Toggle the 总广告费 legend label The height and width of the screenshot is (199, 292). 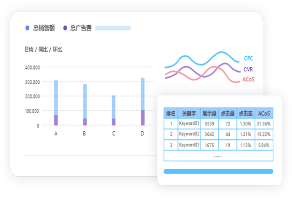pyautogui.click(x=81, y=28)
